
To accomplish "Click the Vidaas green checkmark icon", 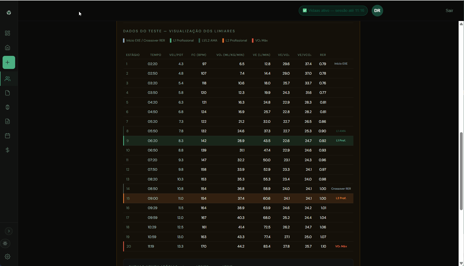I will point(305,11).
